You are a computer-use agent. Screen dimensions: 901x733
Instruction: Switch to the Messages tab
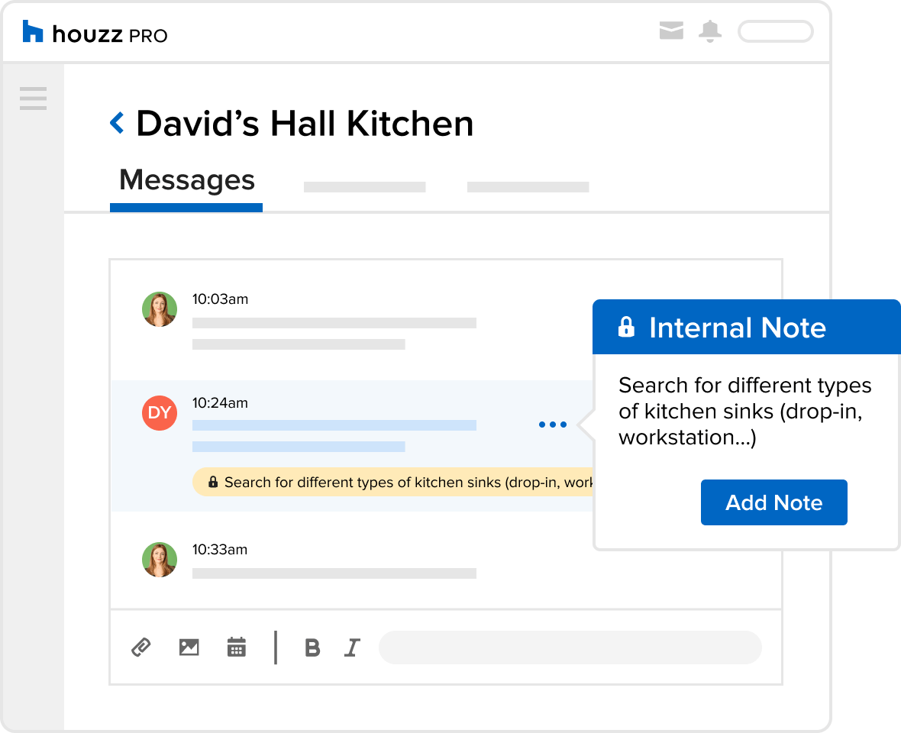(186, 181)
